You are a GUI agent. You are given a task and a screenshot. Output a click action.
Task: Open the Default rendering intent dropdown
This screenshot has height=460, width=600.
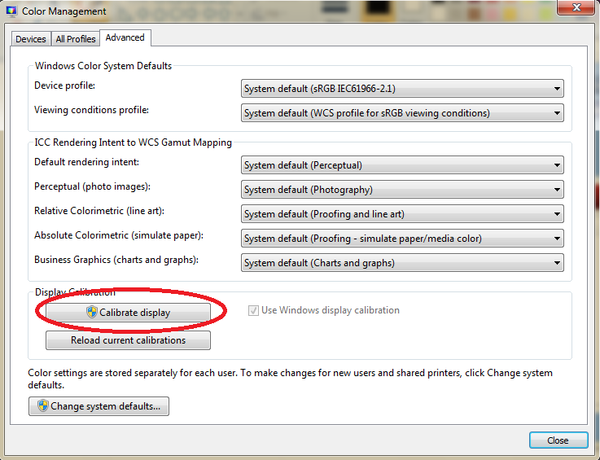[x=402, y=165]
